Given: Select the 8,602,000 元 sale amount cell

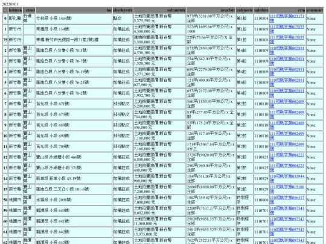Looking at the screenshot, I should [x=159, y=211].
